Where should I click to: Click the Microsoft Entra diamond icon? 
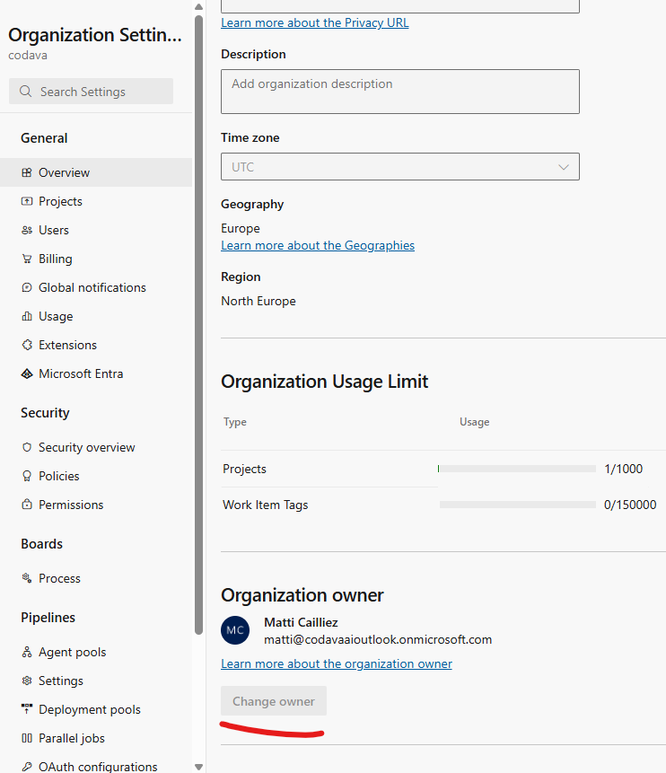[x=27, y=373]
